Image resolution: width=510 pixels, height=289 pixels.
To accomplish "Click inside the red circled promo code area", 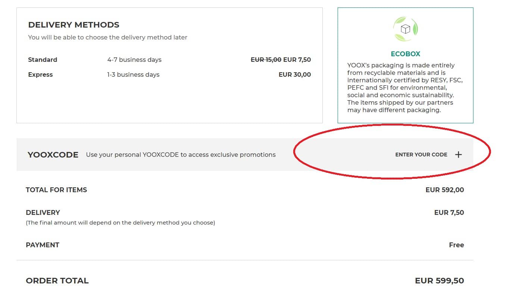I will [x=421, y=154].
